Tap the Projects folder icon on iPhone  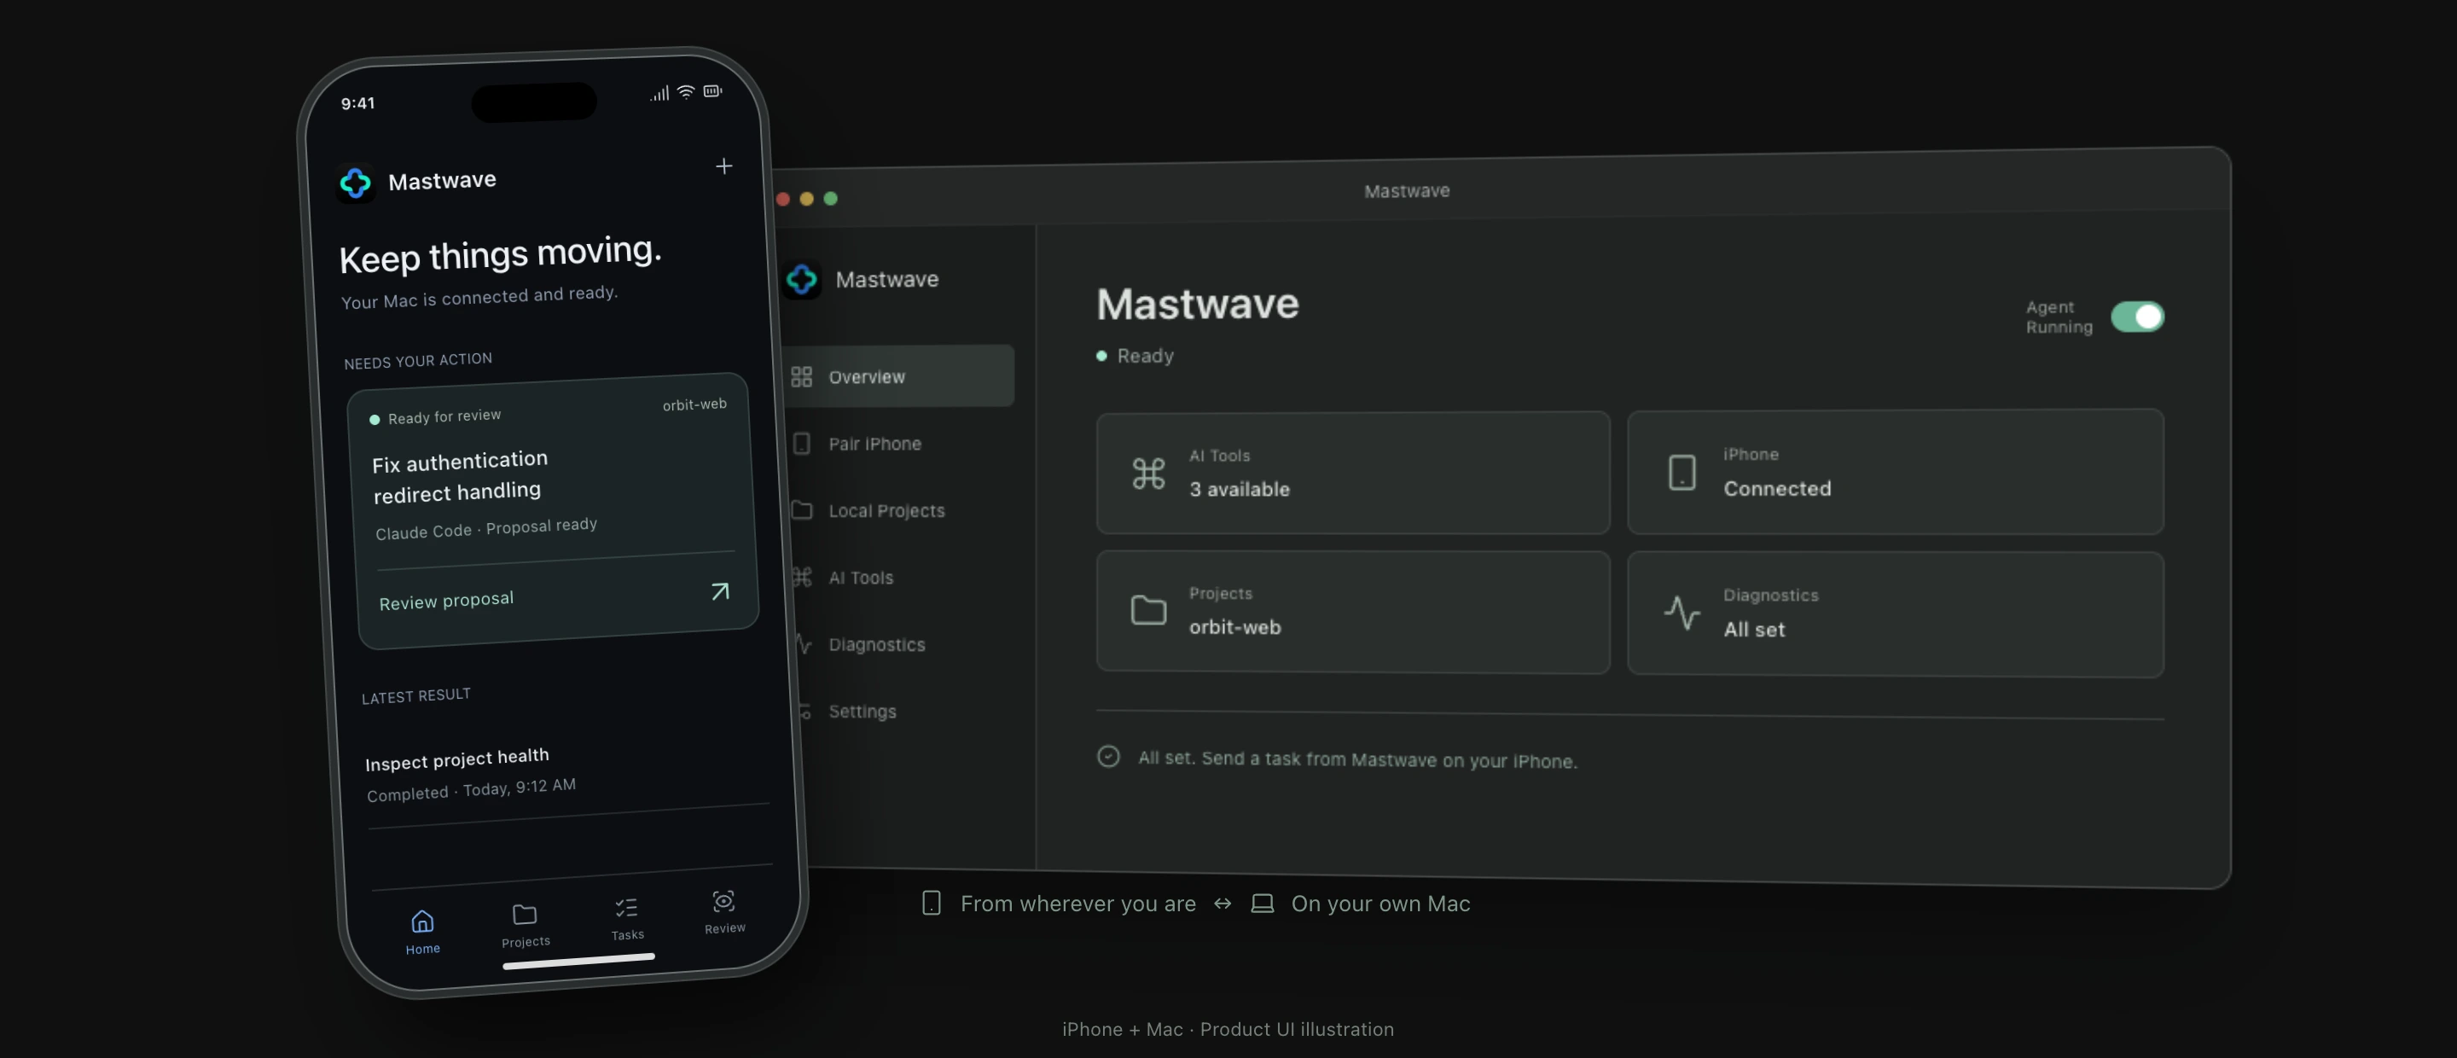(x=525, y=914)
